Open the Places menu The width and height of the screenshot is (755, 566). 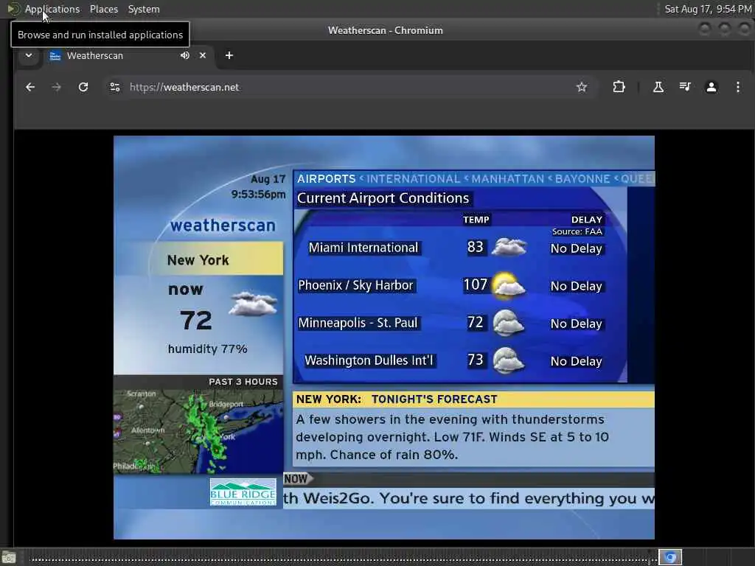[x=104, y=9]
